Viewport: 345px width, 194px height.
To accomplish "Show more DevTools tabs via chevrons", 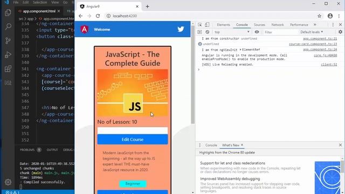I will (x=315, y=25).
